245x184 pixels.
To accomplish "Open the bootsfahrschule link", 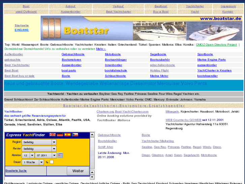I will [116, 71].
